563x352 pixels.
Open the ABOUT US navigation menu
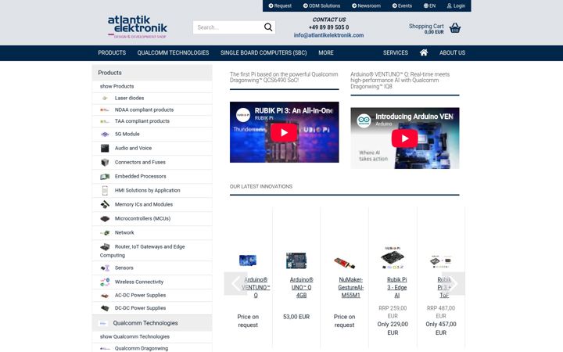coord(452,53)
